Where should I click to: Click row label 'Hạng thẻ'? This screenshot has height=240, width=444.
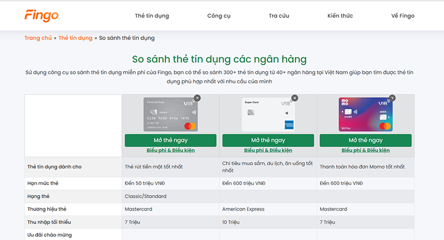[38, 196]
